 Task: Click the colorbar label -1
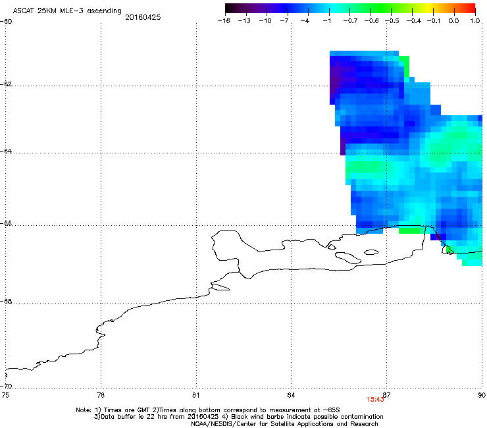(326, 21)
